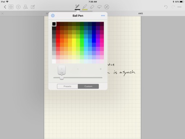Open Ball Pen settings gear
Screen dimensions: 185x139
[53, 16]
